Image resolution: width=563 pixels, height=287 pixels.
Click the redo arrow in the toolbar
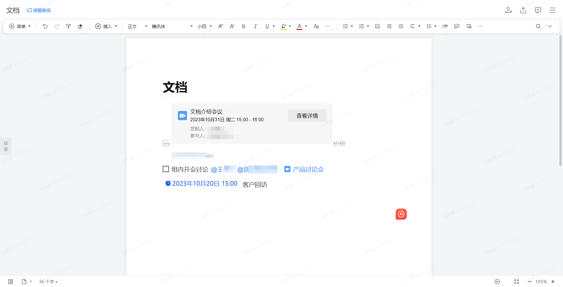pos(57,26)
